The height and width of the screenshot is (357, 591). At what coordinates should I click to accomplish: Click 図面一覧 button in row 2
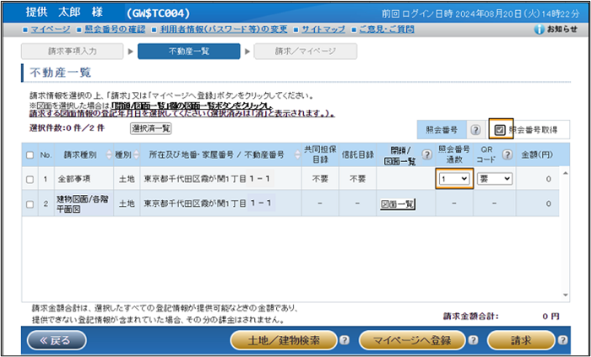pyautogui.click(x=398, y=204)
